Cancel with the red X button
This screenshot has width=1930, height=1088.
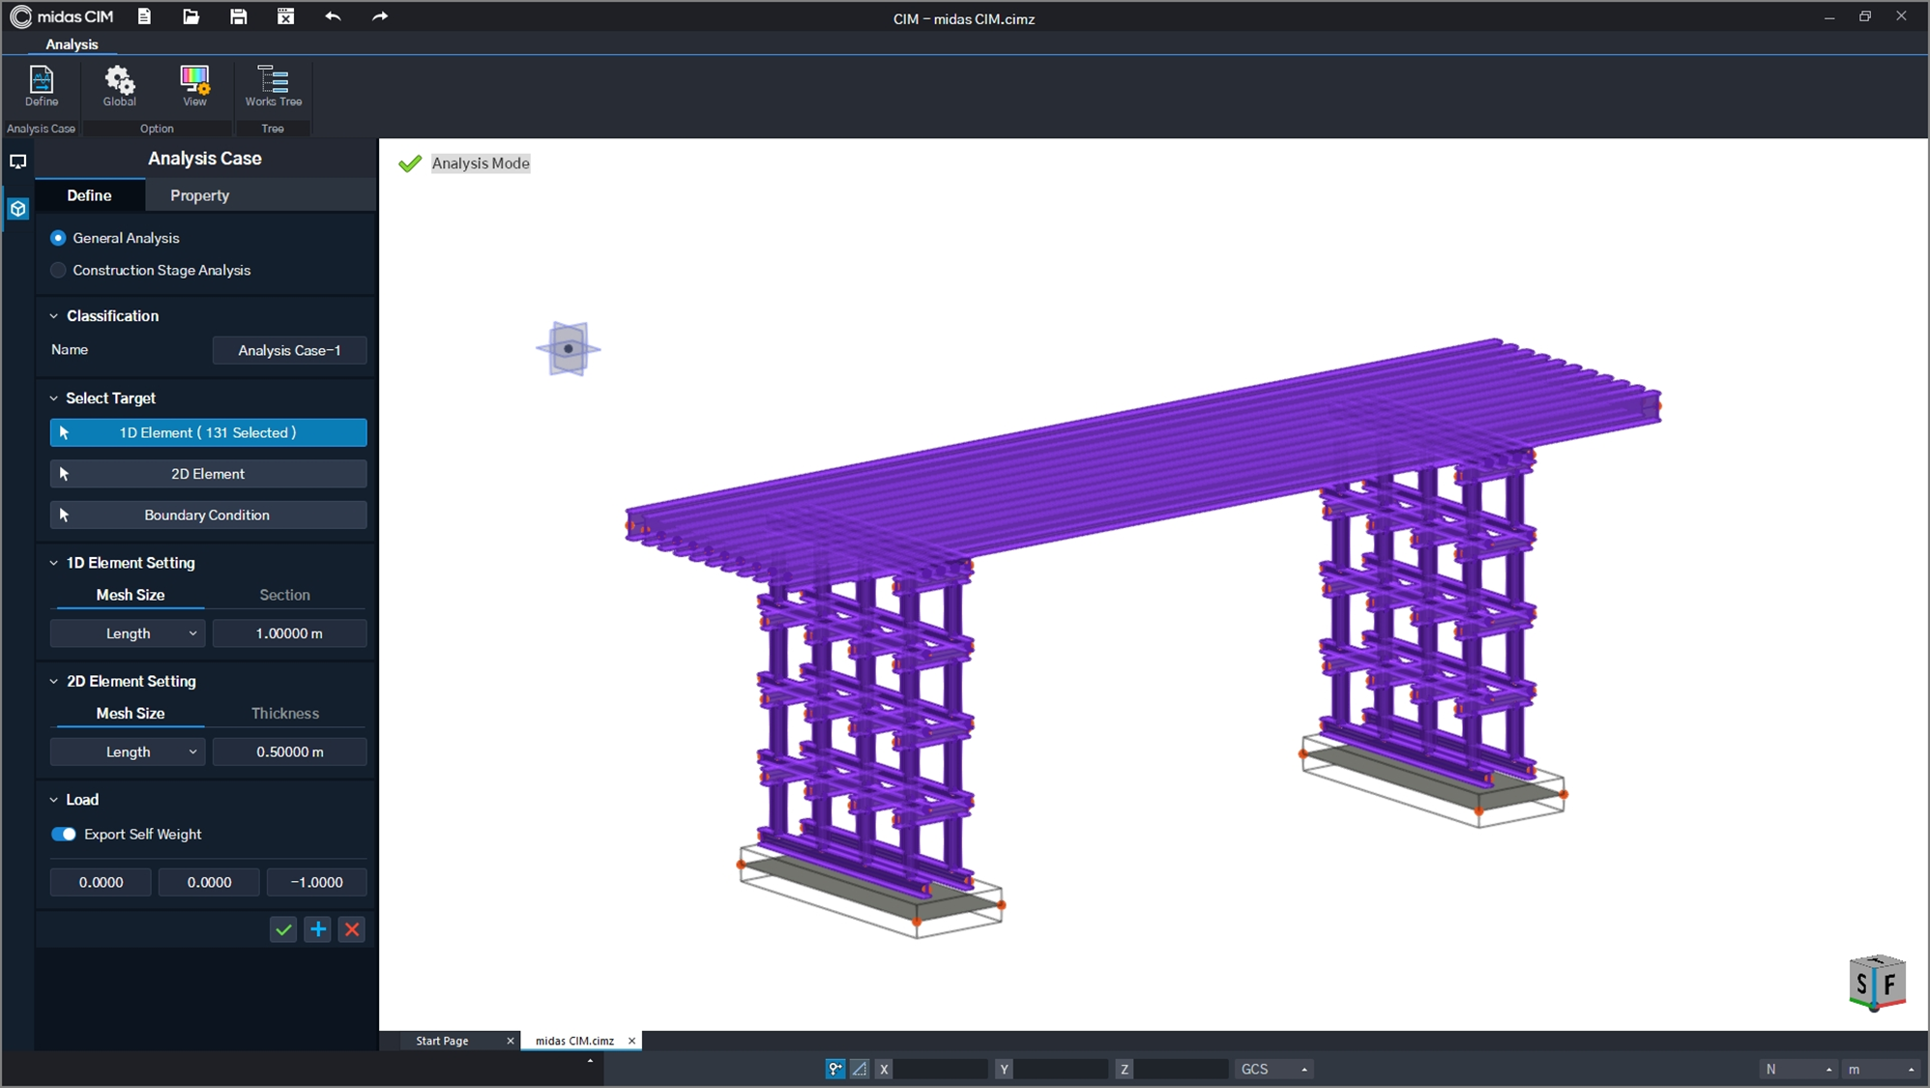(x=352, y=929)
